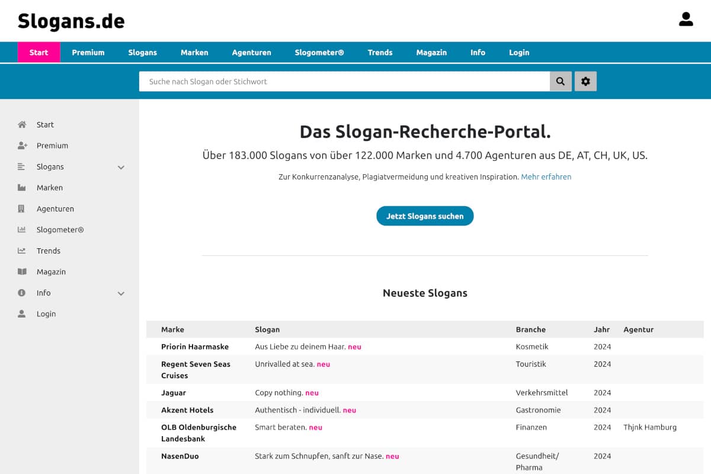Open Trends in the top navigation
Screen dimensions: 711x474
tap(380, 52)
